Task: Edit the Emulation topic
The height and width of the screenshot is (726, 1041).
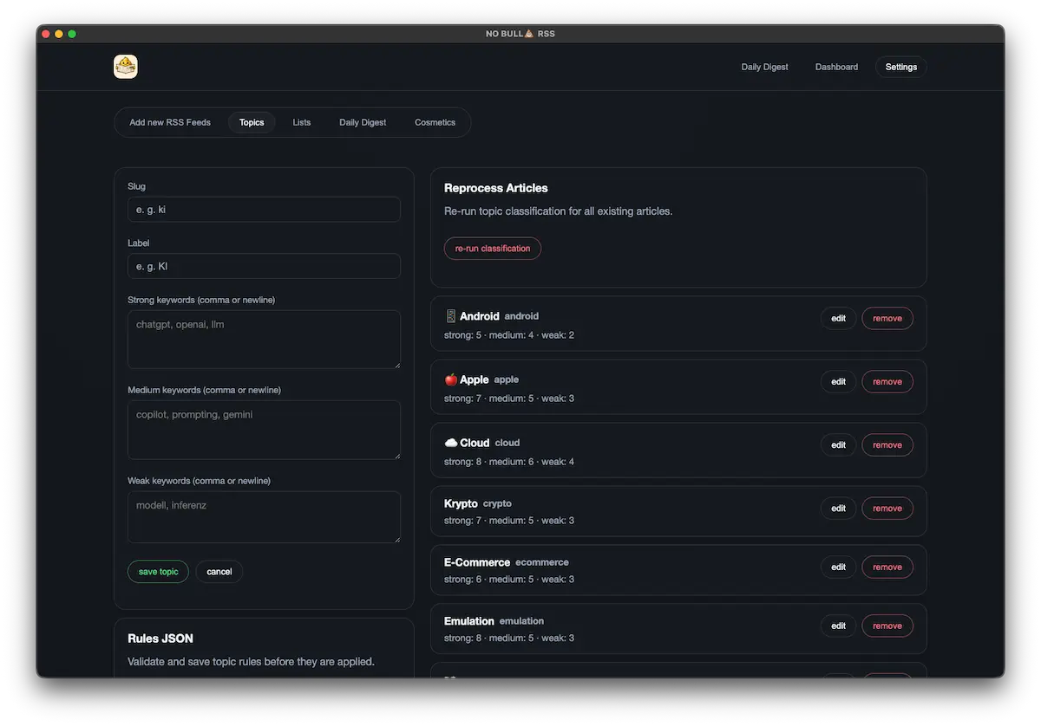Action: (837, 625)
